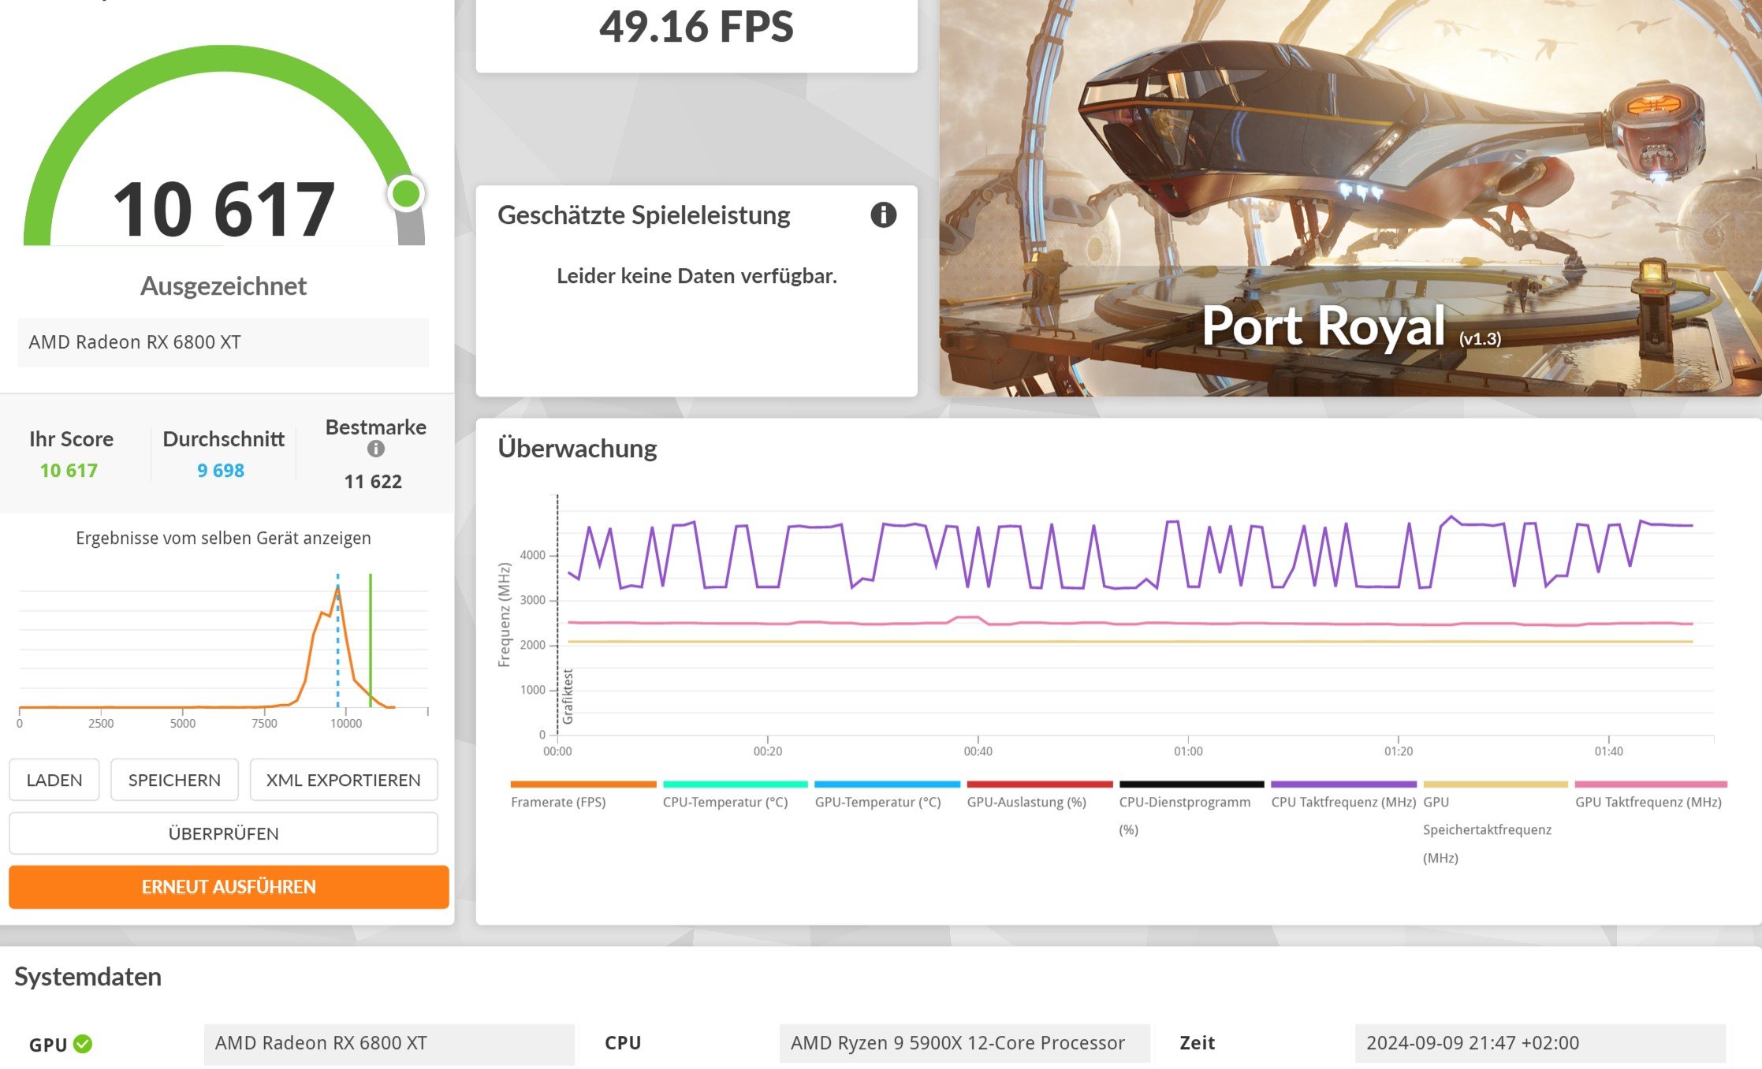Click the Port Royal benchmark thumbnail

[1350, 197]
